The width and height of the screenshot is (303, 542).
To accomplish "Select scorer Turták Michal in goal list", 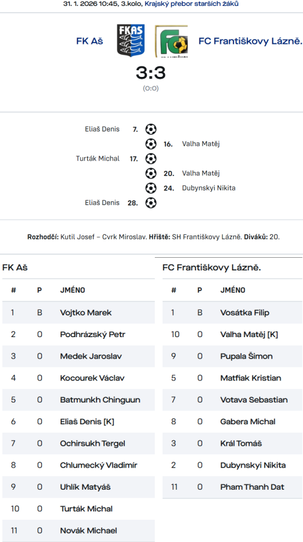I will click(98, 159).
